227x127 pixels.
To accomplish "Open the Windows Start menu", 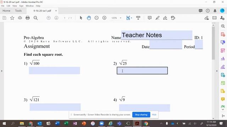I will coord(4,123).
